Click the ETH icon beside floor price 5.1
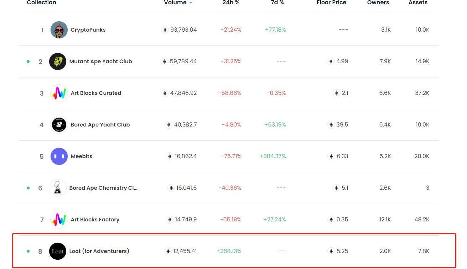This screenshot has height=269, width=467. 336,188
